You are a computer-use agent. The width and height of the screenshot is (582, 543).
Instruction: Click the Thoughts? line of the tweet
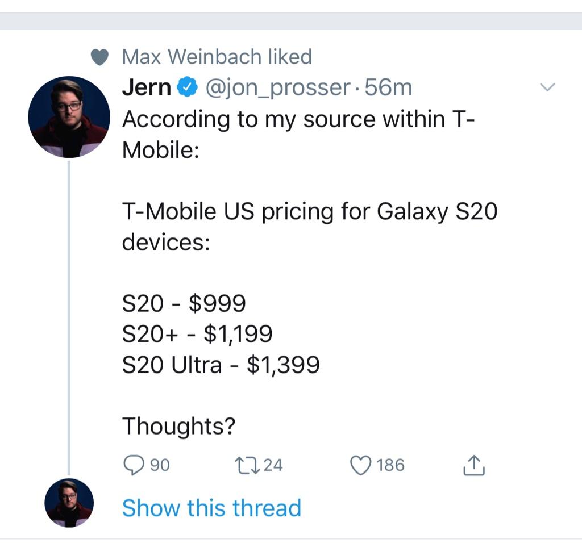(x=179, y=426)
